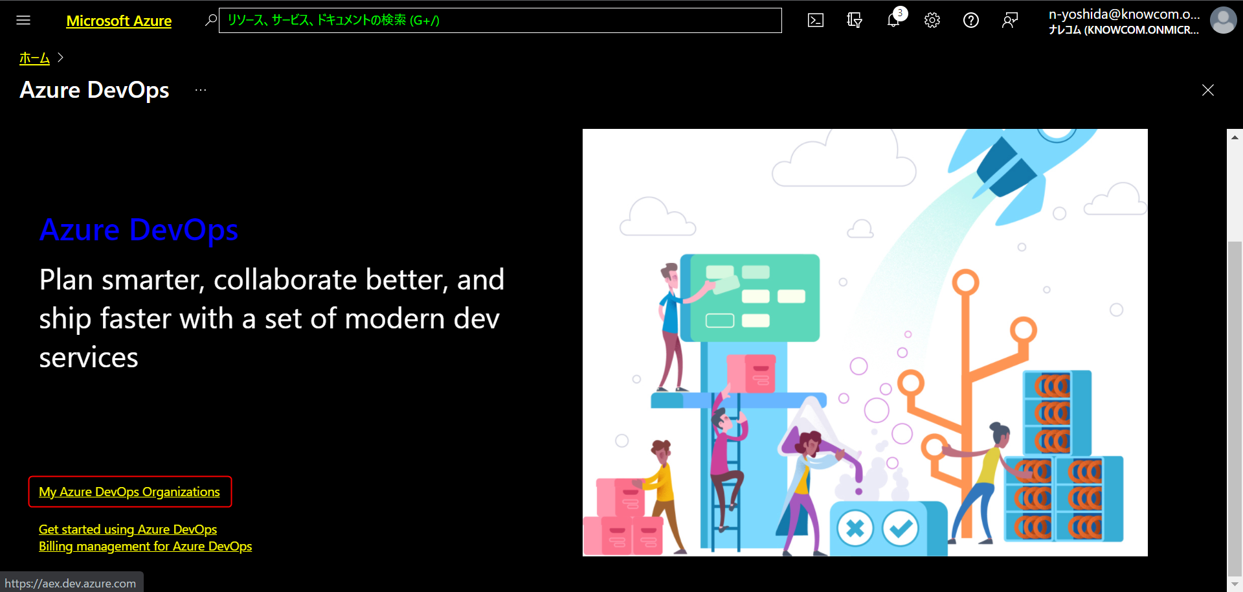Open Get started using Azure DevOps
The height and width of the screenshot is (592, 1243).
pos(128,529)
